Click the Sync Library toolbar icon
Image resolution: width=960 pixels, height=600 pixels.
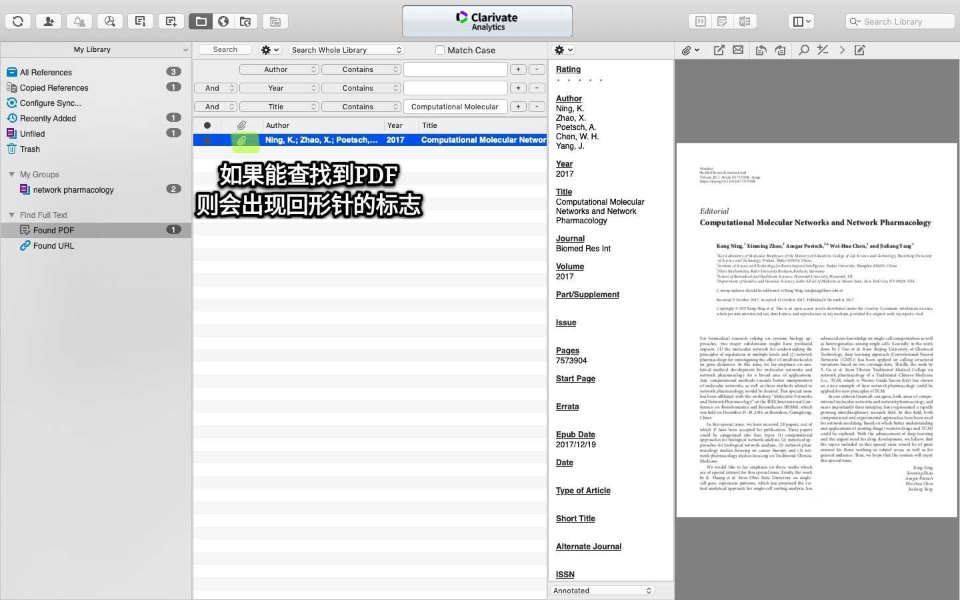(x=18, y=21)
